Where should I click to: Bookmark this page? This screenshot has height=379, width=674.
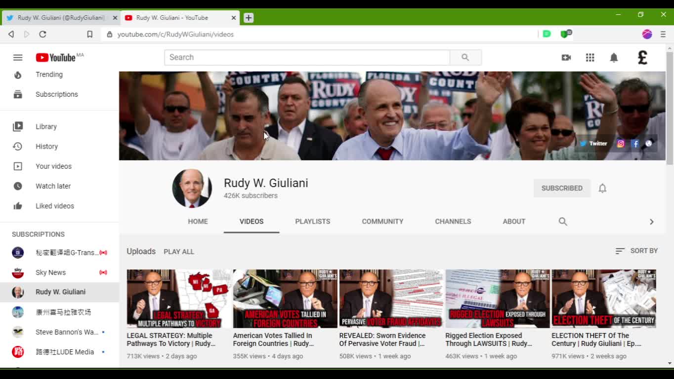tap(89, 34)
